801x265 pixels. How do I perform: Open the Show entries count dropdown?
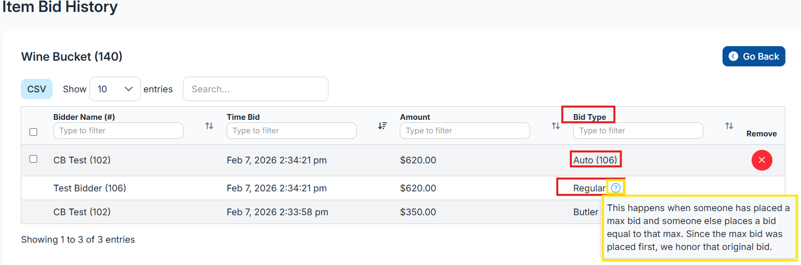pos(115,89)
